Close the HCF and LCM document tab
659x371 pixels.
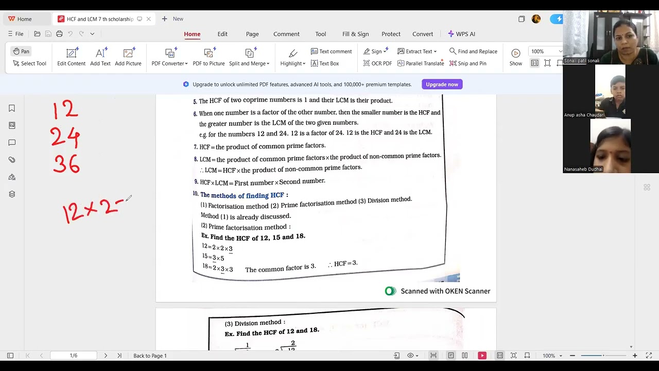pos(148,19)
